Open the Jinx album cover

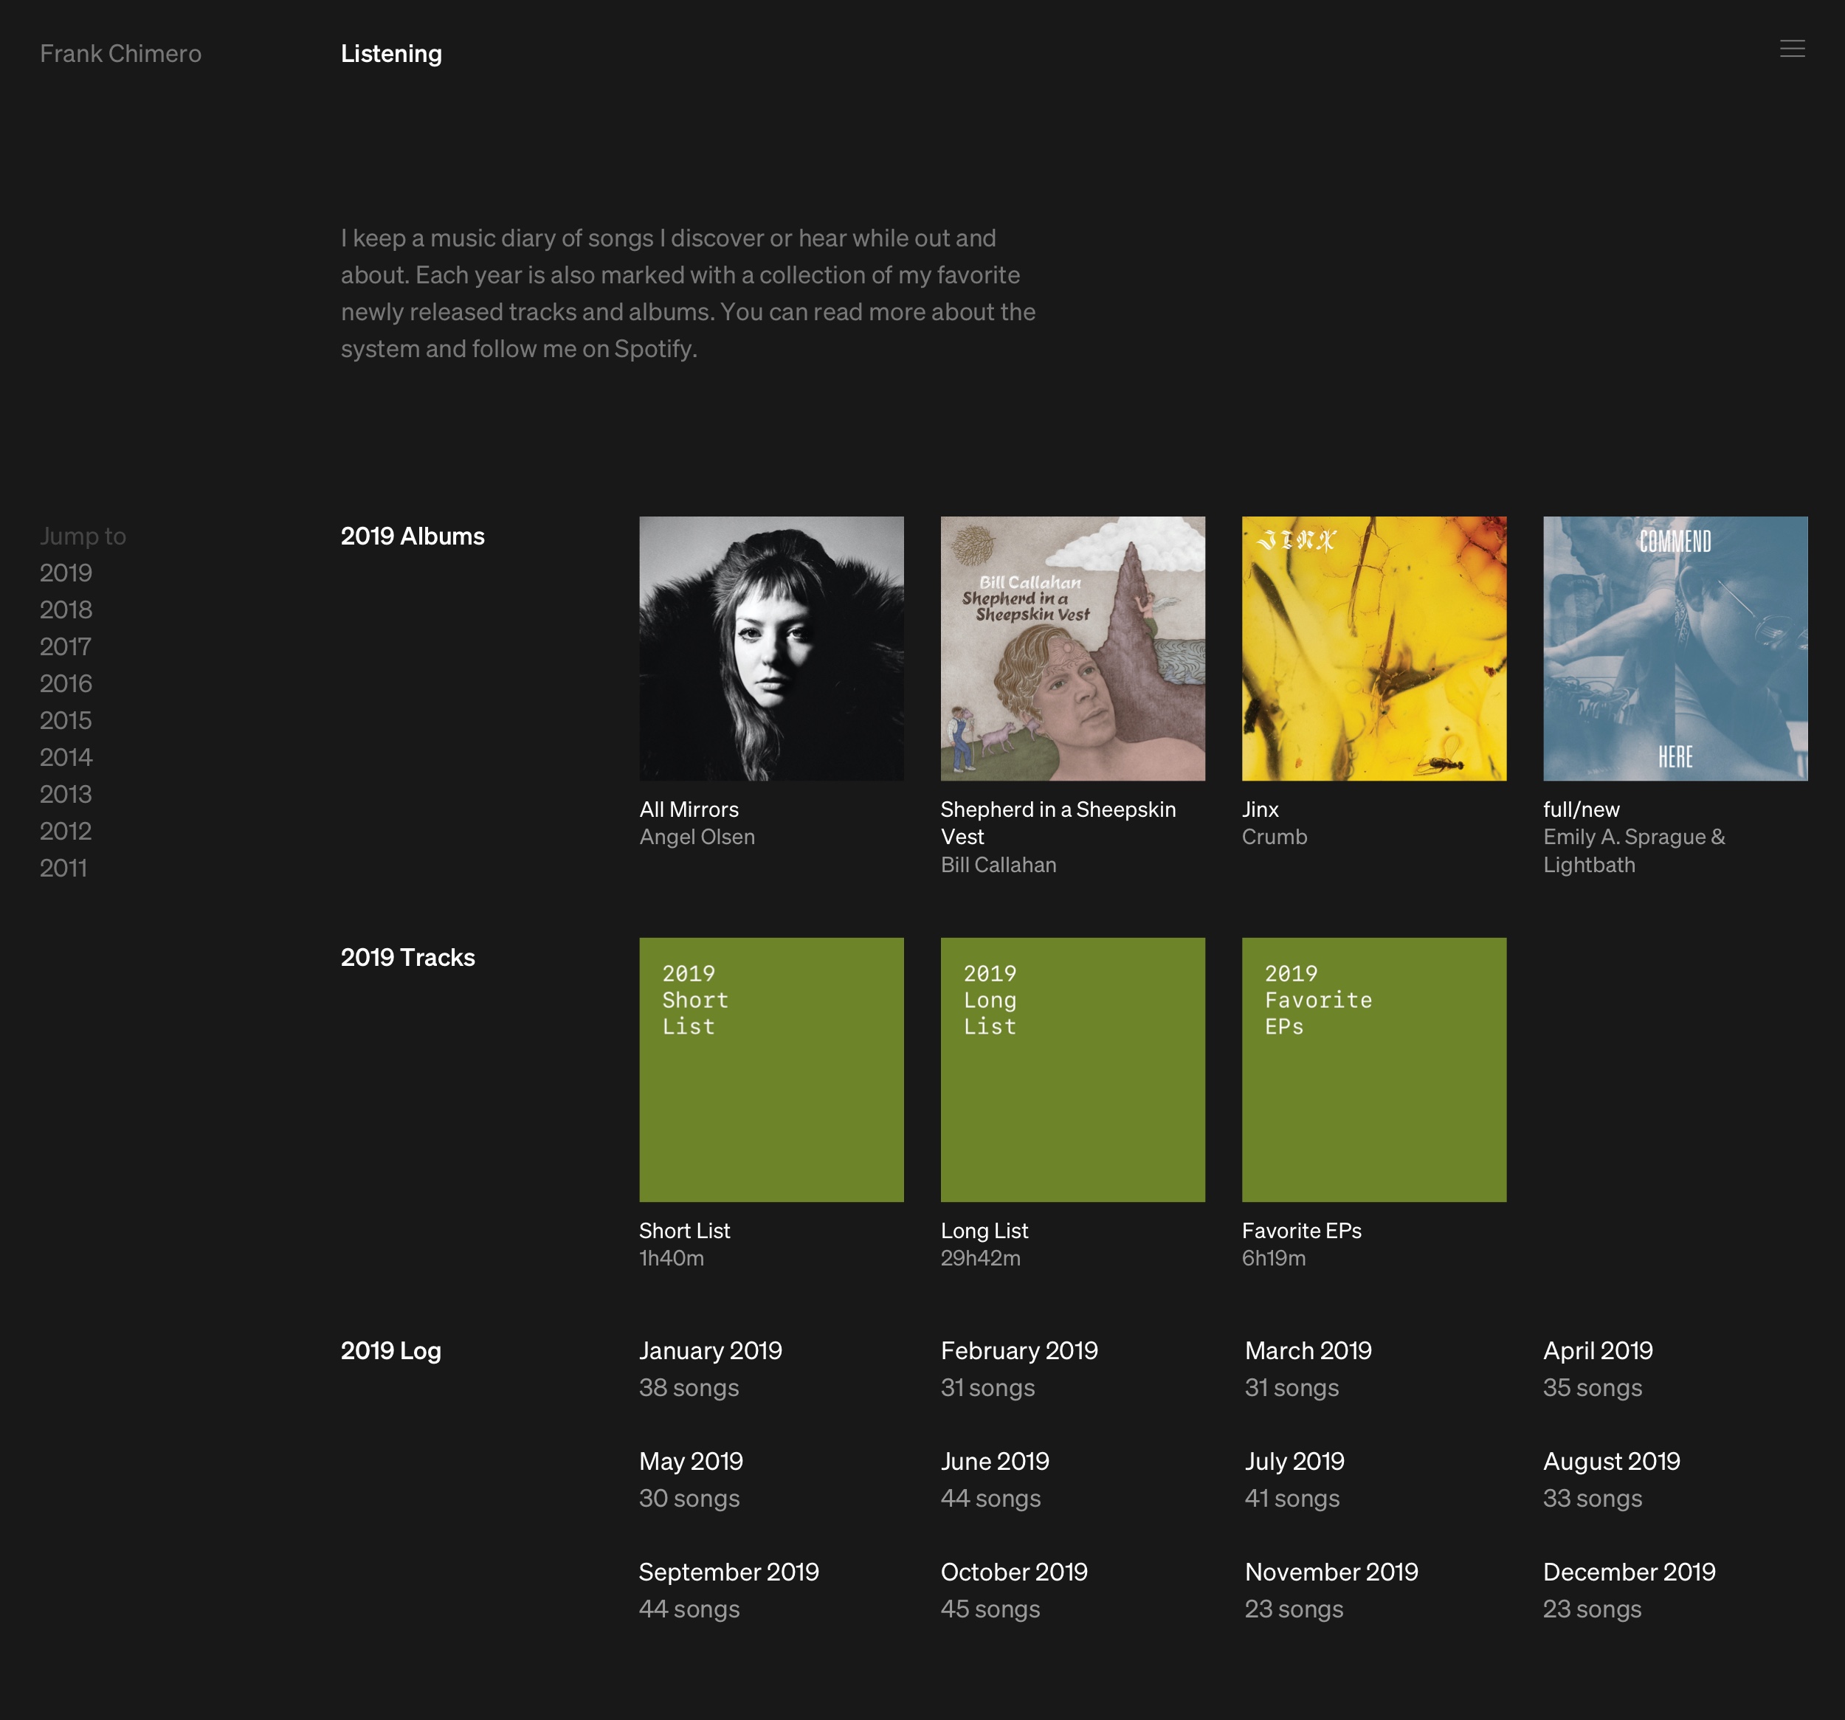[x=1374, y=649]
